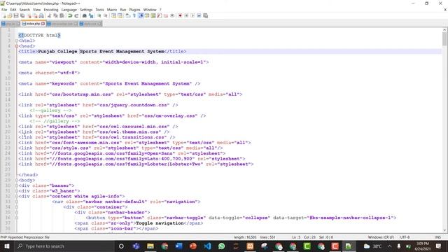Place cursor in Punjab College title line
448x252 pixels.
[x=230, y=51]
